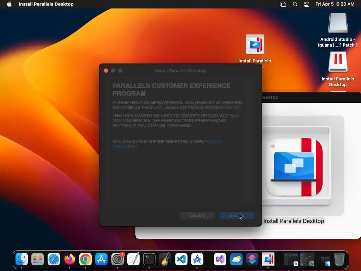Launch Terminal from the dock
361x271 pixels.
click(149, 259)
